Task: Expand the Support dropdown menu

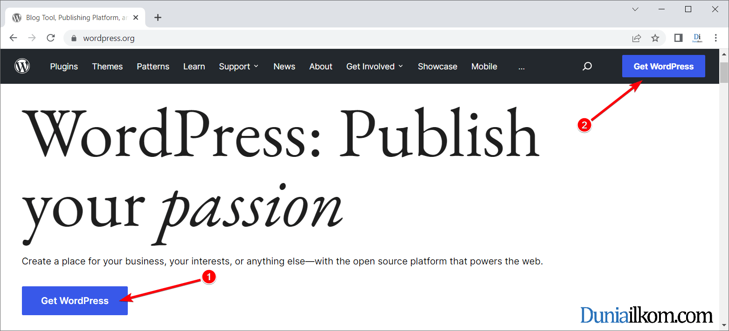Action: pyautogui.click(x=238, y=67)
